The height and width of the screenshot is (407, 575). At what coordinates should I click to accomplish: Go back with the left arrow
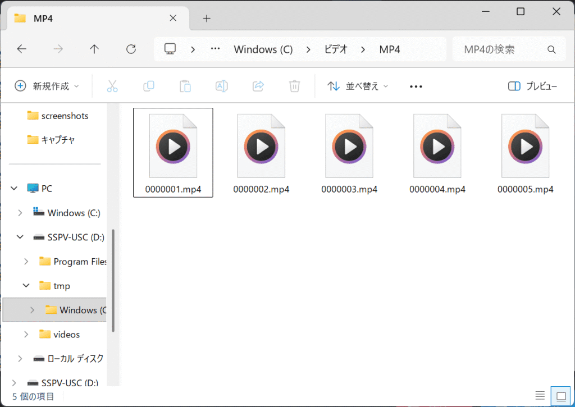[x=22, y=49]
